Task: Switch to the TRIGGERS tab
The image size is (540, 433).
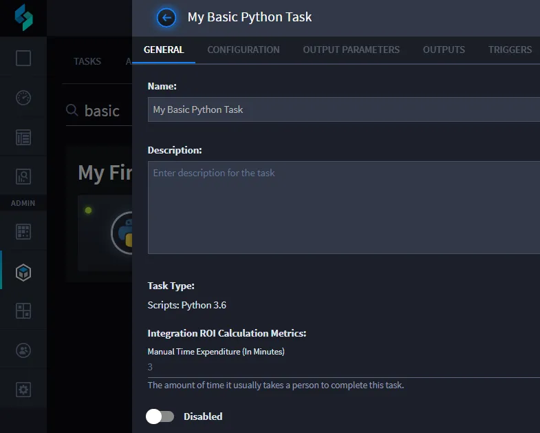Action: click(510, 50)
